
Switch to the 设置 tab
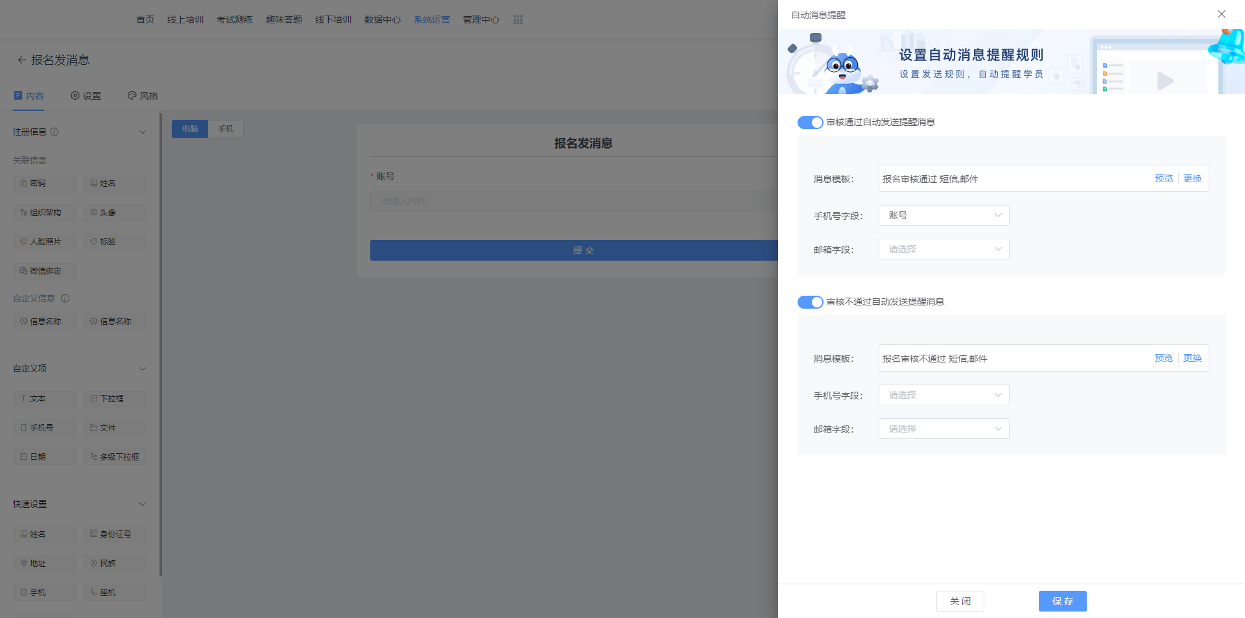(x=86, y=96)
